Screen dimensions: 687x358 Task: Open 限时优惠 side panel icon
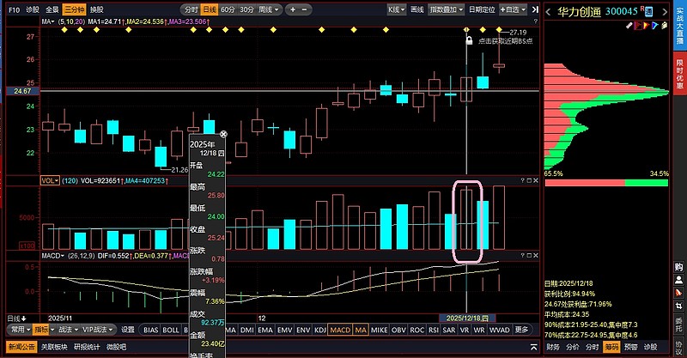[x=679, y=76]
